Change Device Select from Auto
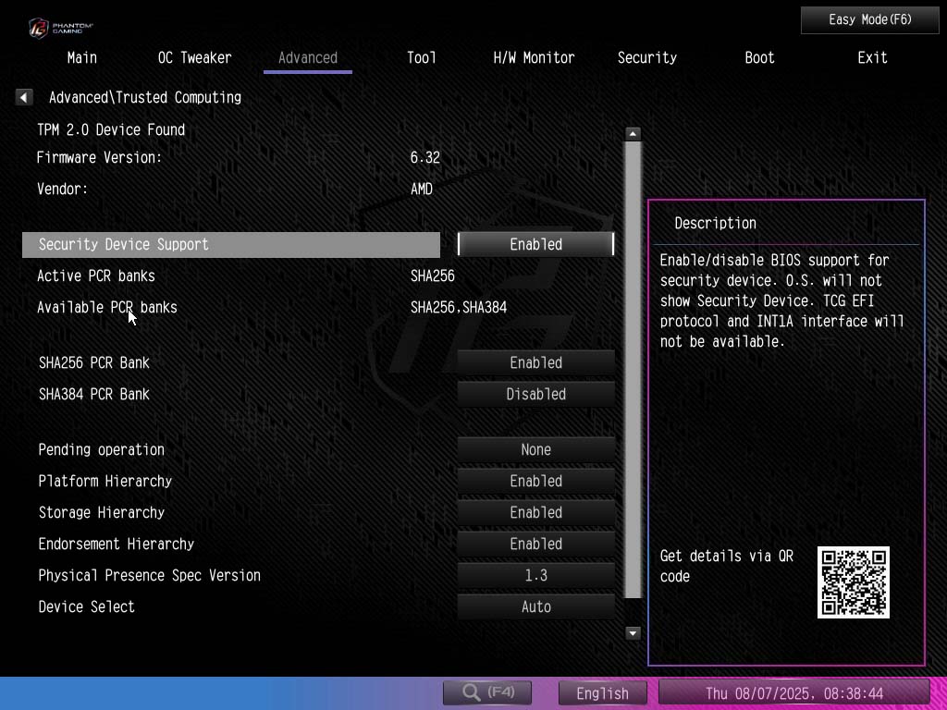 click(535, 606)
